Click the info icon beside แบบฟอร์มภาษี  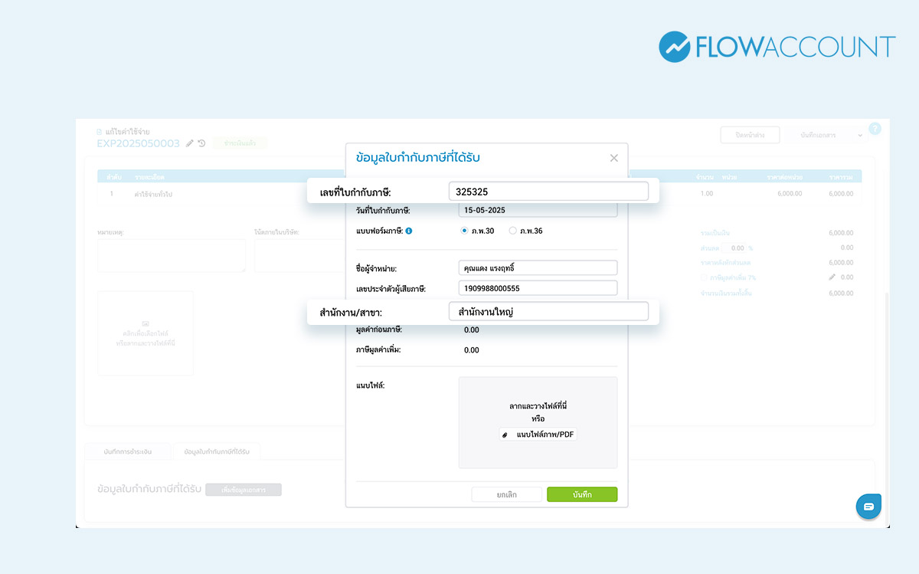409,231
